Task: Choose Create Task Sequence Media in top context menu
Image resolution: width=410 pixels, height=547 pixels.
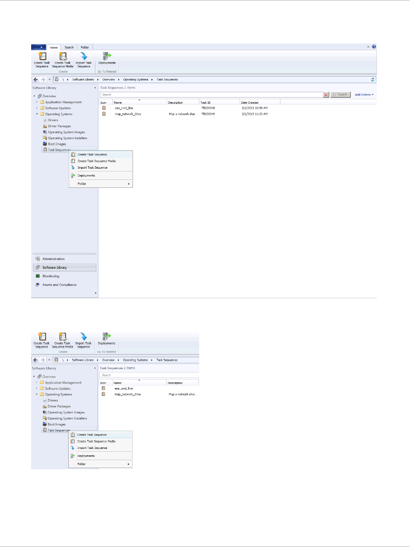Action: [101, 161]
